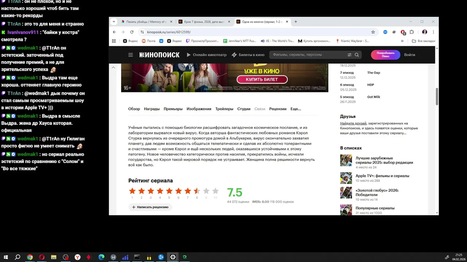Open the Изображения section
The width and height of the screenshot is (467, 262).
pos(199,109)
